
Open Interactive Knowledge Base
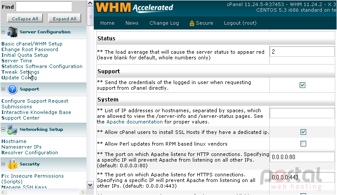click(36, 112)
